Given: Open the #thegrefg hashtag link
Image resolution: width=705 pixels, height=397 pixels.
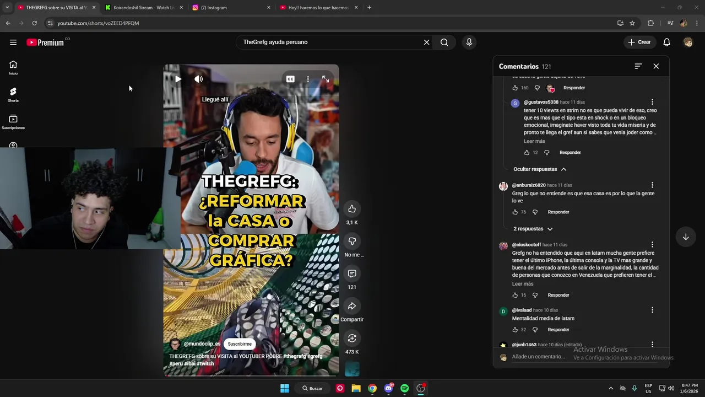Looking at the screenshot, I should pyautogui.click(x=294, y=356).
